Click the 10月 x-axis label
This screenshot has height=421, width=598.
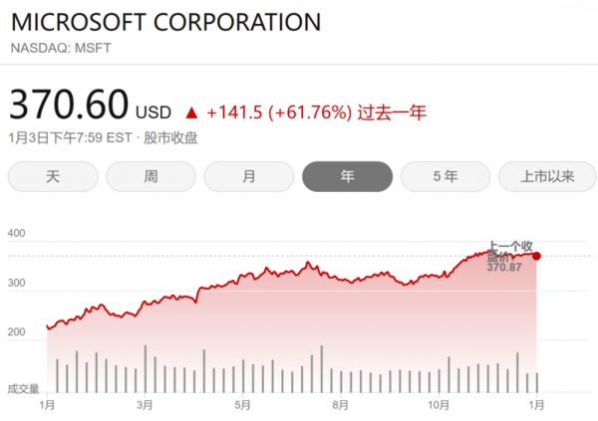tap(439, 405)
